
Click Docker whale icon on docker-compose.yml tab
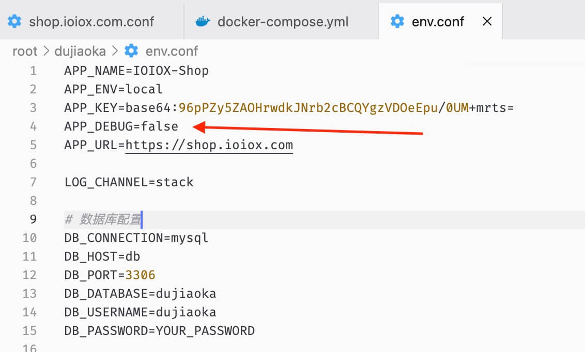point(203,21)
